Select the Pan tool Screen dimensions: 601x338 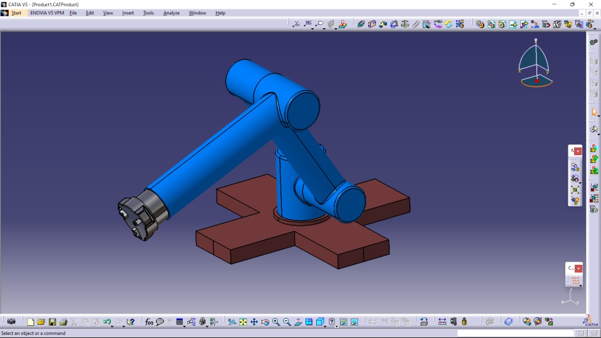click(x=254, y=322)
